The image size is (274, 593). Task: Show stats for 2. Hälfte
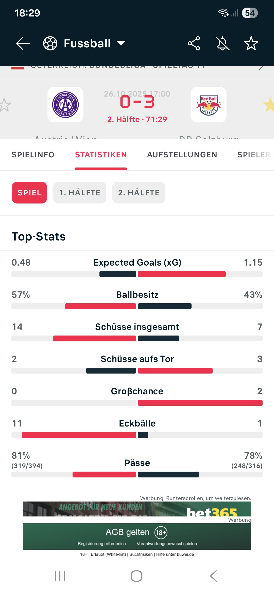[139, 193]
